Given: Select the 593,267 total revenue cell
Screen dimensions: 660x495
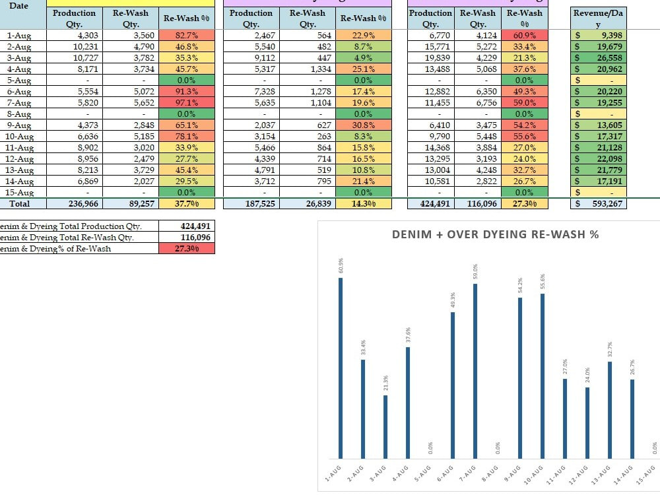Looking at the screenshot, I should pyautogui.click(x=598, y=204).
